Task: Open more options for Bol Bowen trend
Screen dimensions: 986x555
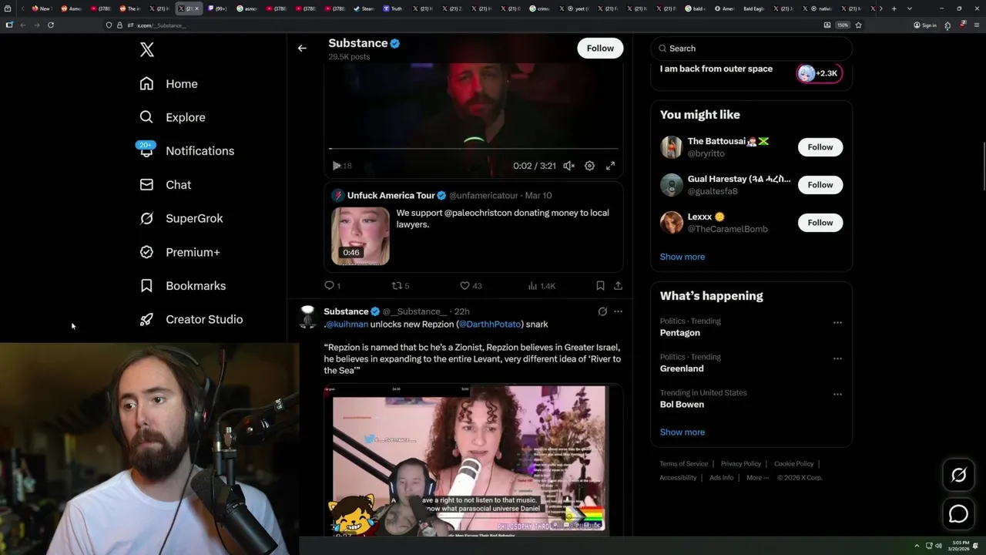Action: [837, 394]
